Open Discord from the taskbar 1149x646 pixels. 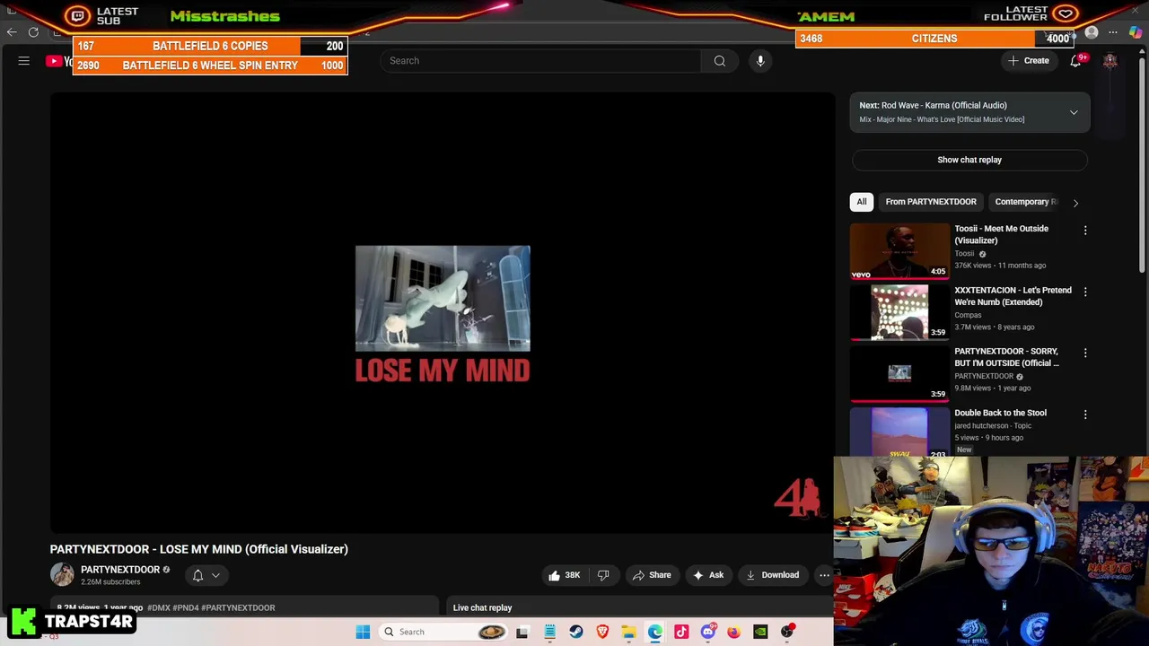click(708, 632)
